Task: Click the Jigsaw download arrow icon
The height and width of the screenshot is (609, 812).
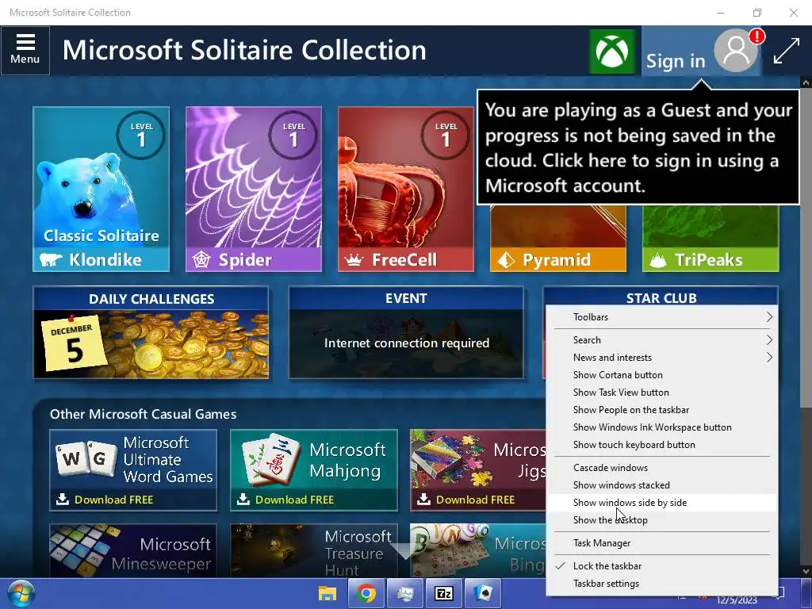Action: point(423,500)
